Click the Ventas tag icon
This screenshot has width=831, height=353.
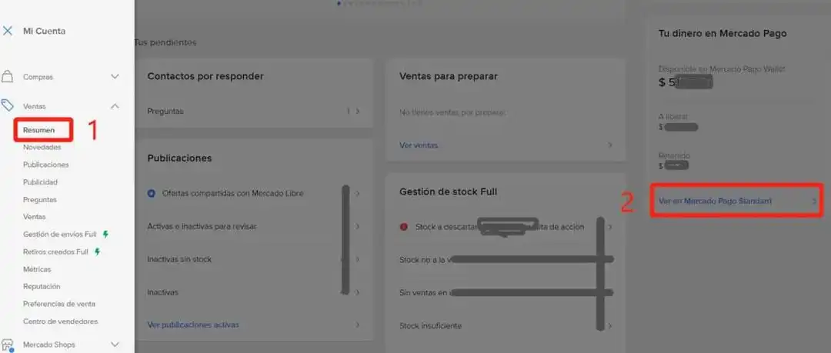click(x=8, y=105)
